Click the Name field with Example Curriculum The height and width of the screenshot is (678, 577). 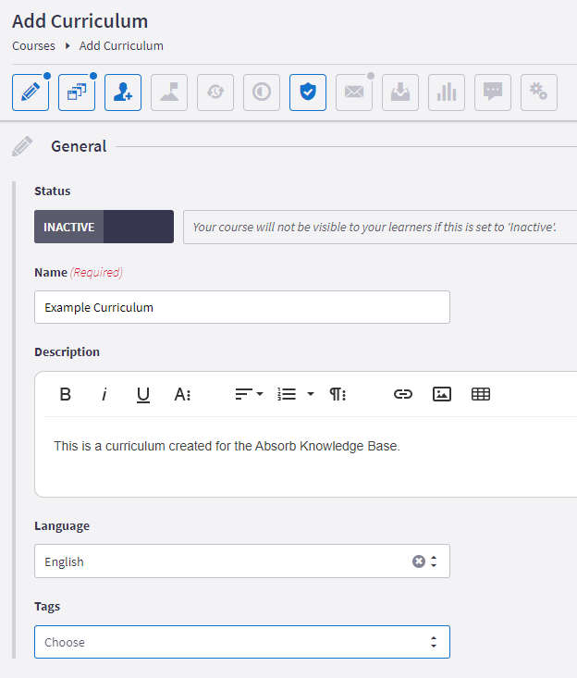[x=242, y=307]
